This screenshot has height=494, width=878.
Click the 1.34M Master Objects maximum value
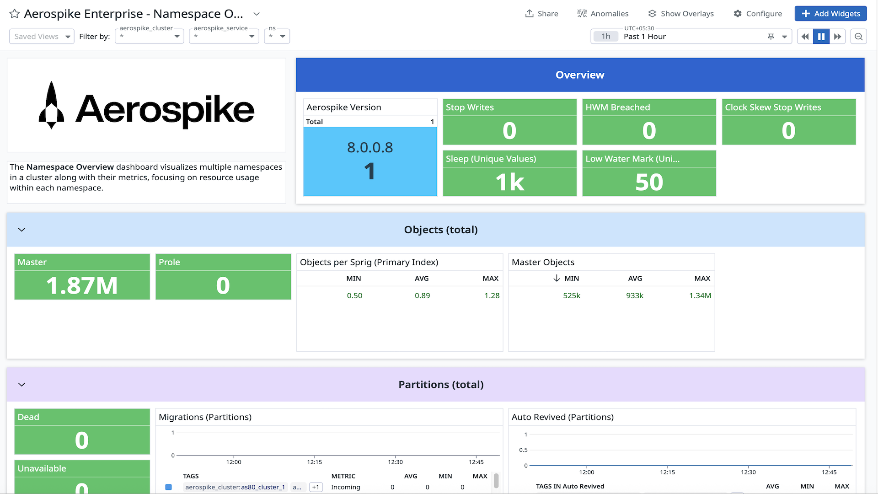(700, 296)
